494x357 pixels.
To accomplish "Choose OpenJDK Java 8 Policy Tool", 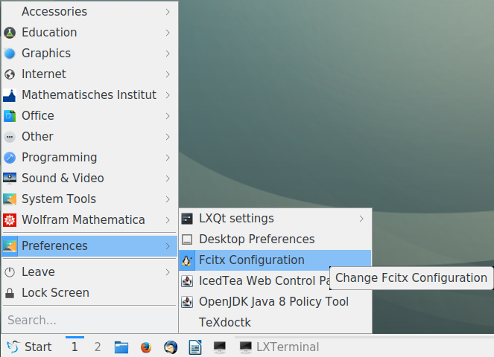I will [x=275, y=302].
